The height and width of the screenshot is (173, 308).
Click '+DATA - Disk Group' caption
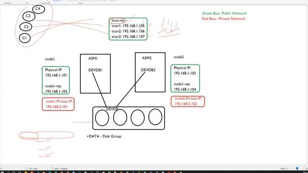[104, 136]
